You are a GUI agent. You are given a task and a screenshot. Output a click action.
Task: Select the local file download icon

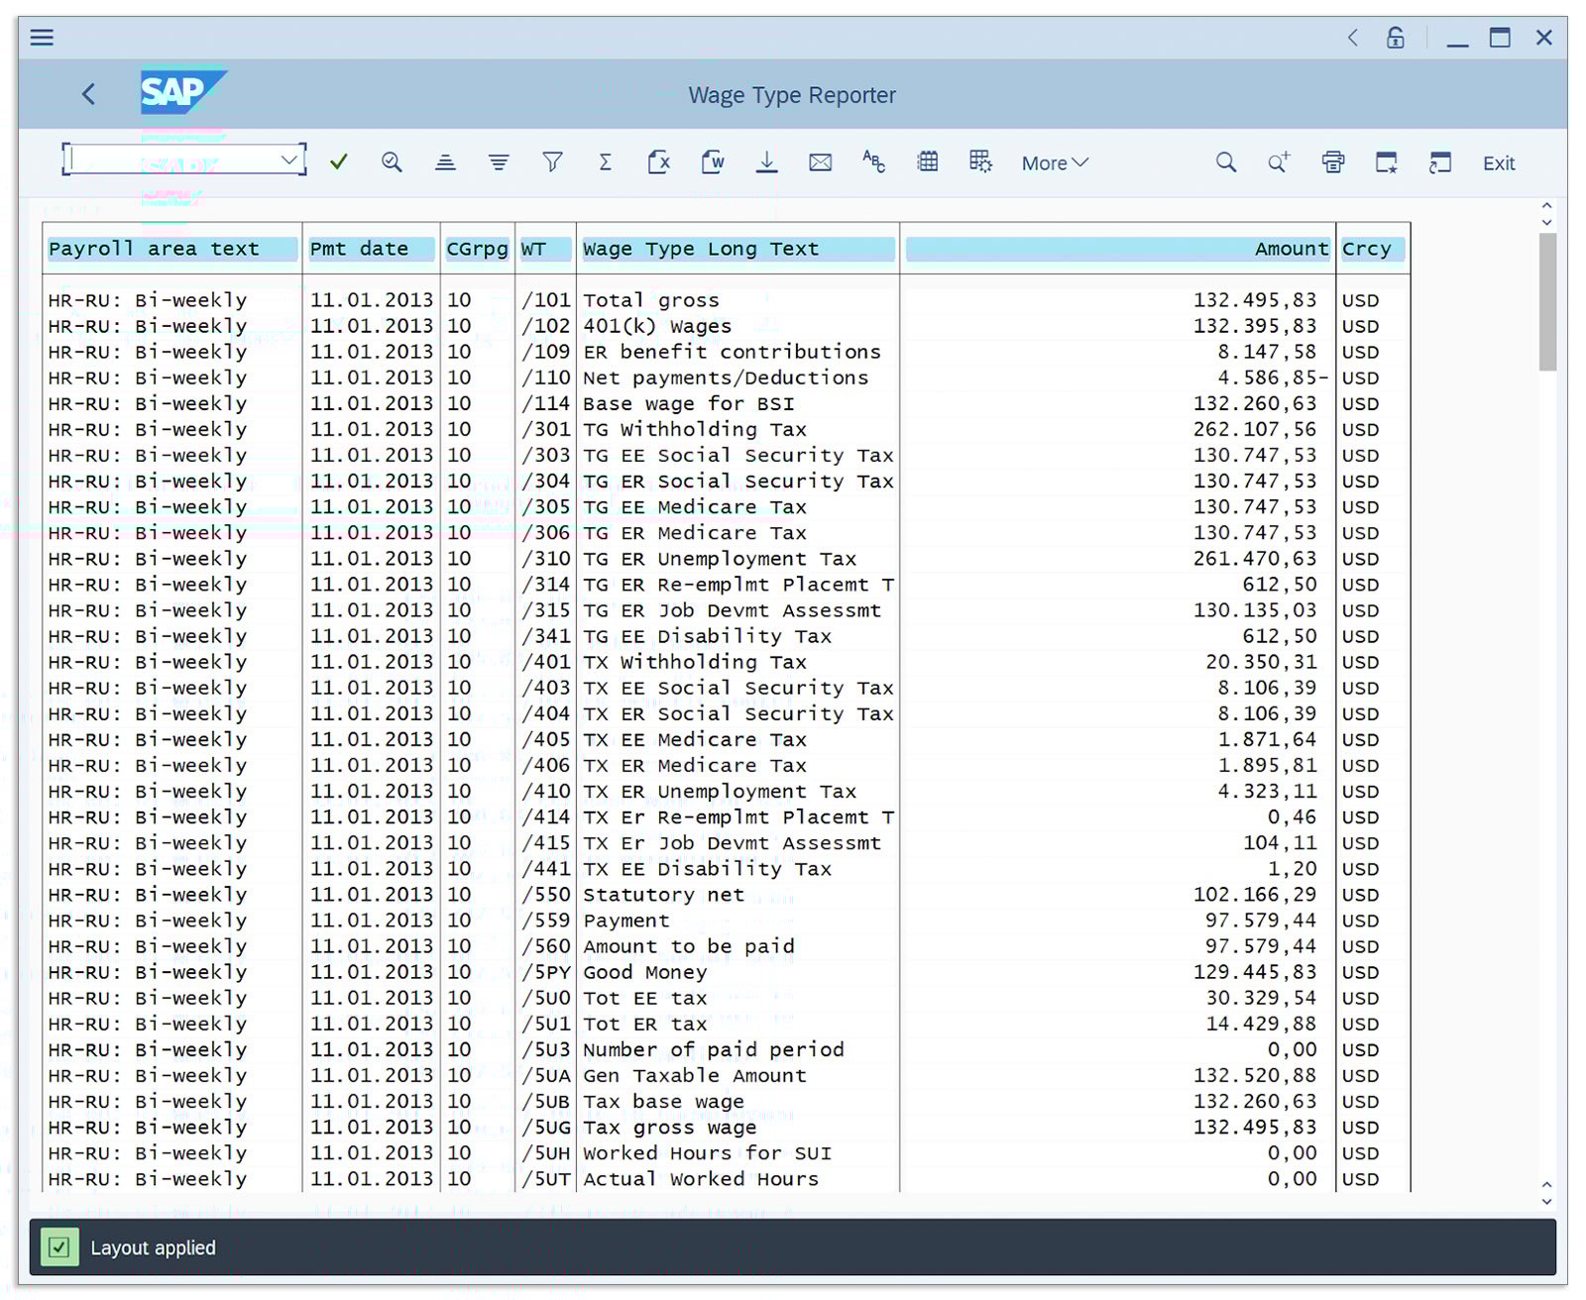click(766, 162)
